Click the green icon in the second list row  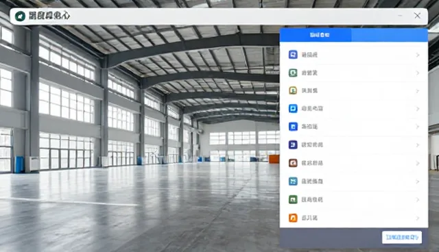(x=293, y=73)
